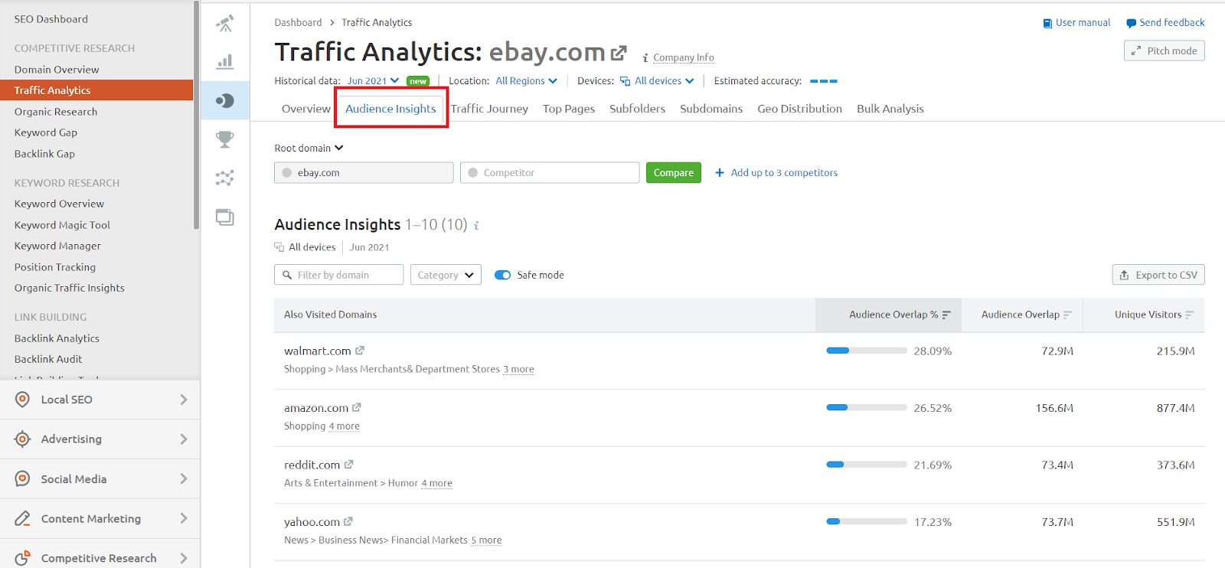This screenshot has width=1225, height=568.
Task: Expand the Social Media section
Action: click(184, 478)
